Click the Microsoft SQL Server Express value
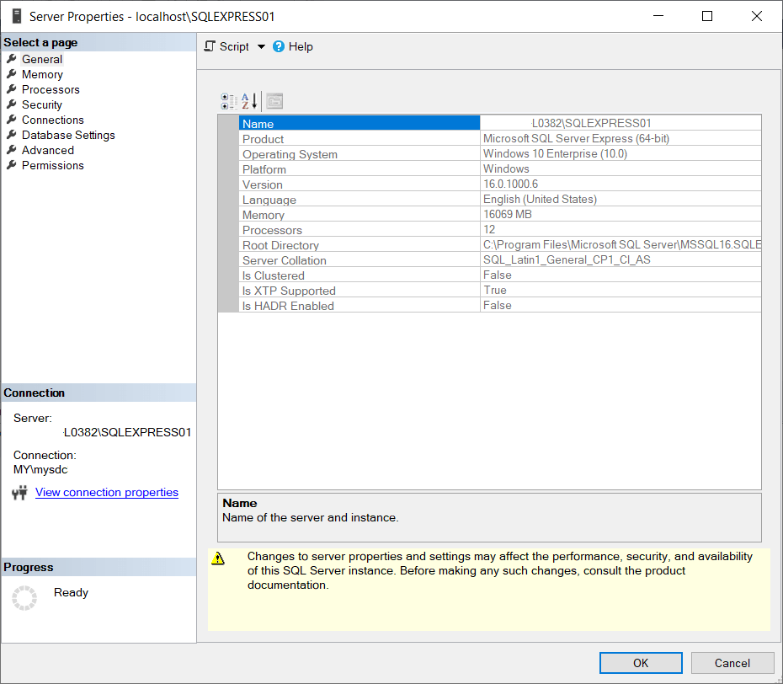This screenshot has width=783, height=684. [x=576, y=138]
